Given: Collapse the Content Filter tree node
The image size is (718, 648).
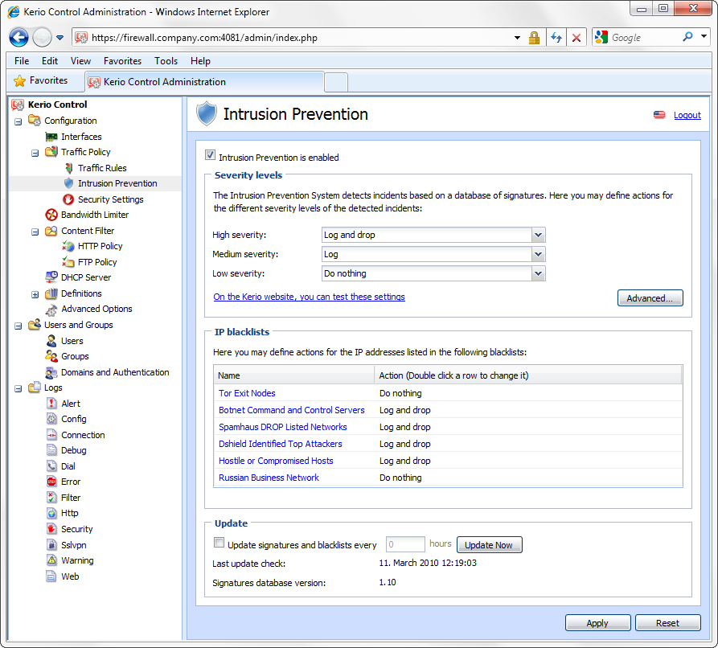Looking at the screenshot, I should 35,232.
